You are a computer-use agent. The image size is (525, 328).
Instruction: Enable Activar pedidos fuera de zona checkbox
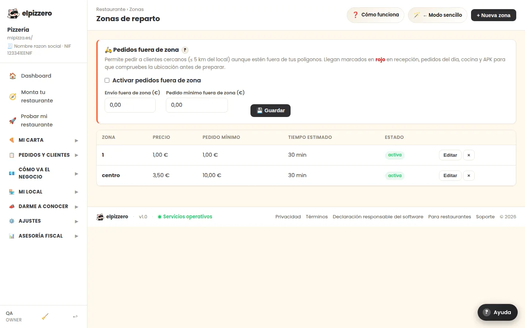107,81
